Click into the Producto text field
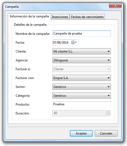 (82, 104)
